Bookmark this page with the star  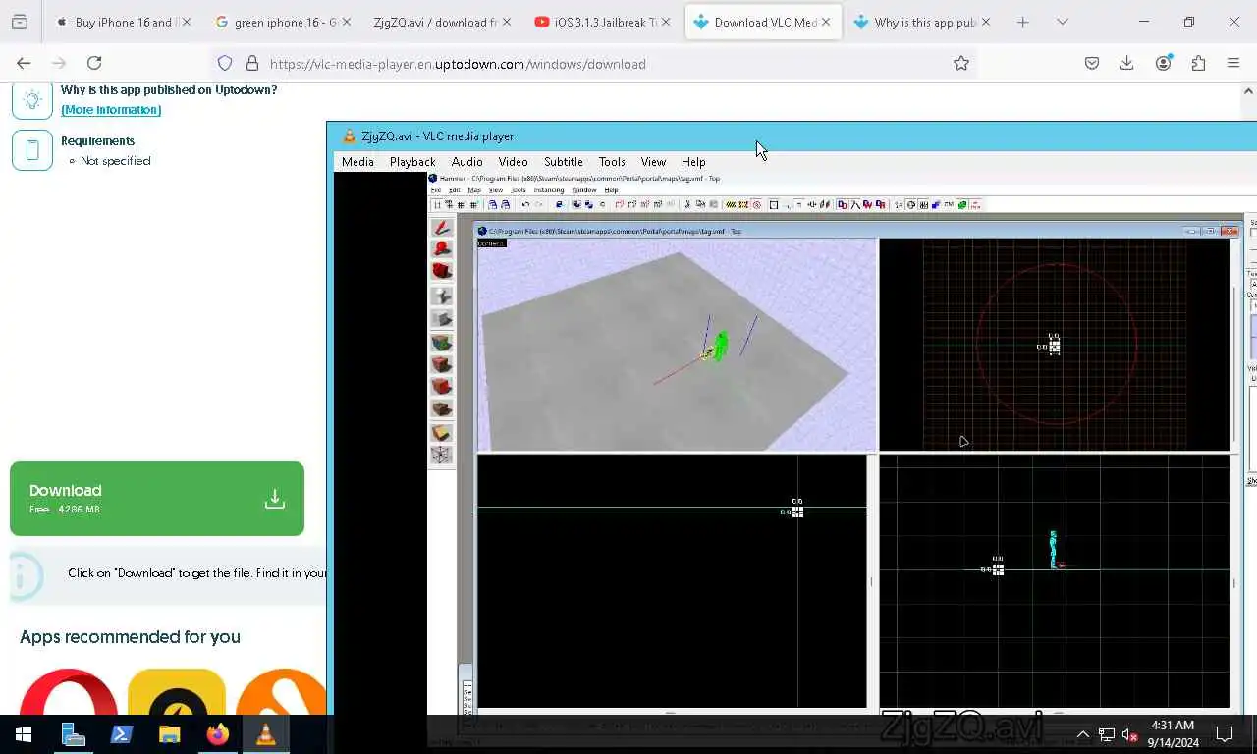961,63
